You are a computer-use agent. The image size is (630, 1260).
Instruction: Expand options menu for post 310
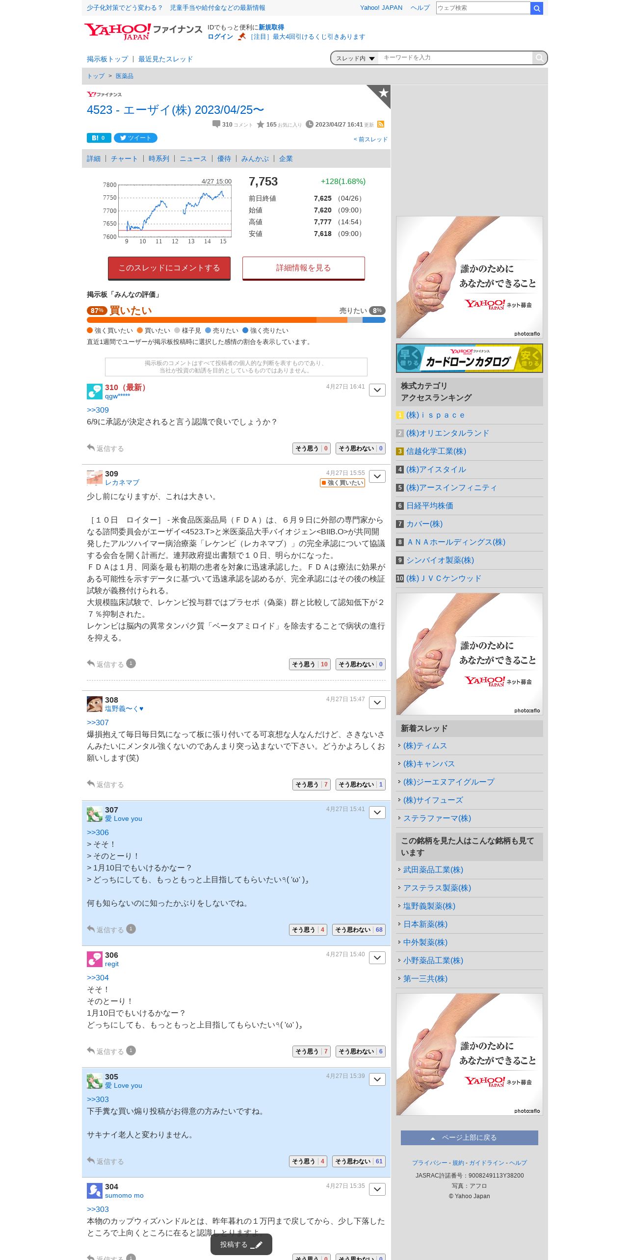[377, 390]
